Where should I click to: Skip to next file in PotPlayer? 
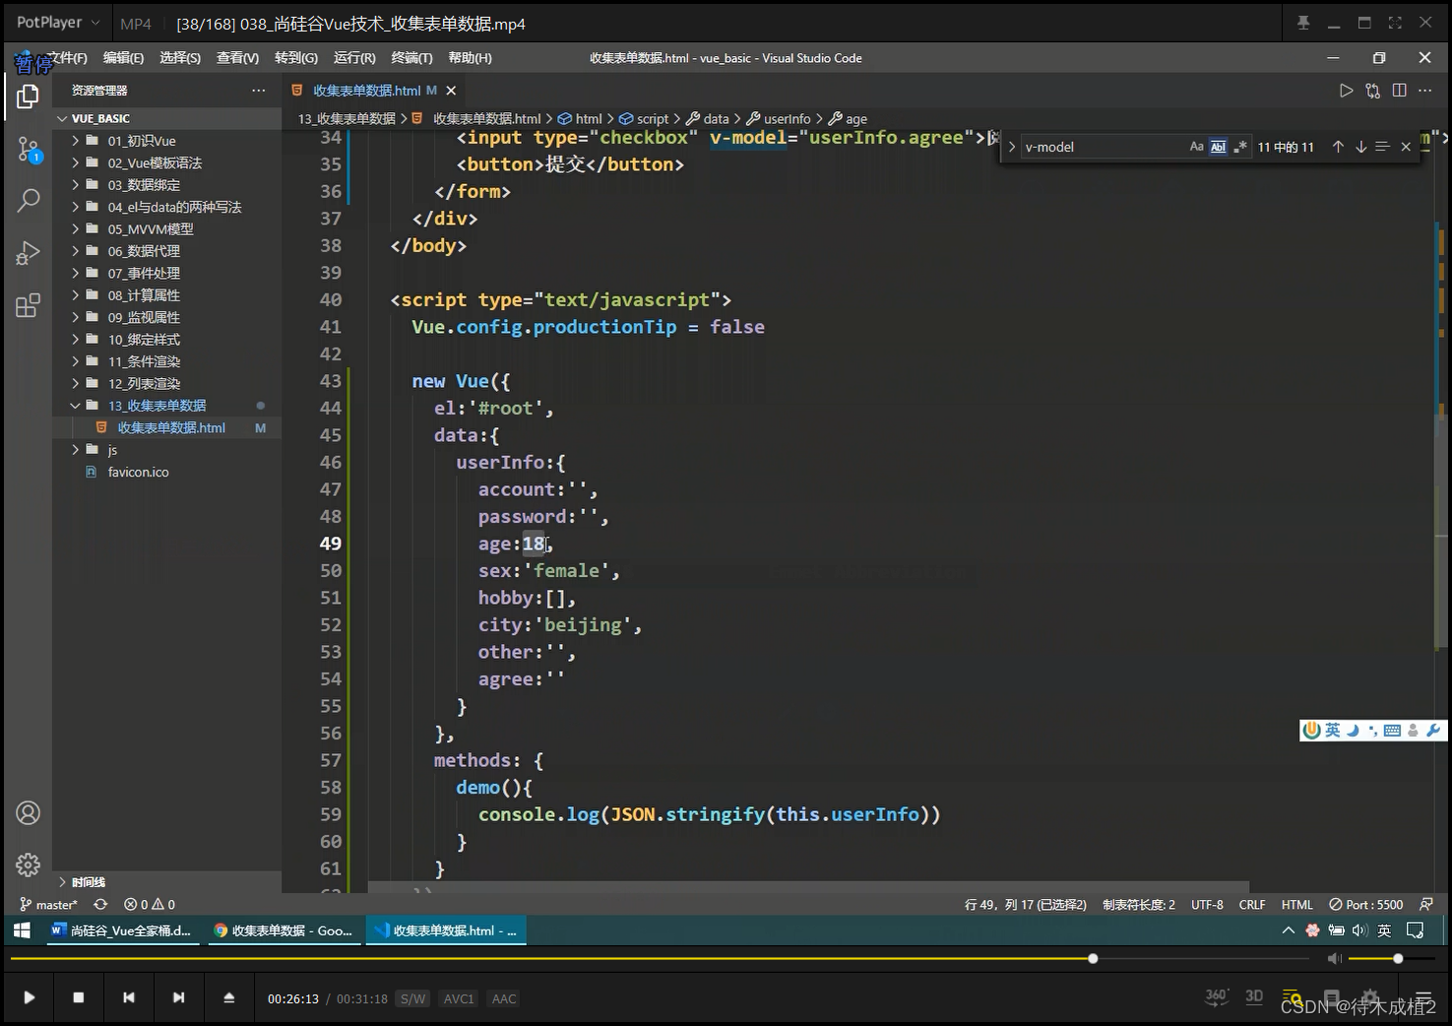pyautogui.click(x=178, y=997)
